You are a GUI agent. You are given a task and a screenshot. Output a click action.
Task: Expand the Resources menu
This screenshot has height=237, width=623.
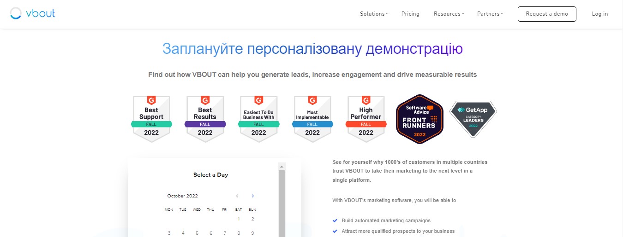449,14
